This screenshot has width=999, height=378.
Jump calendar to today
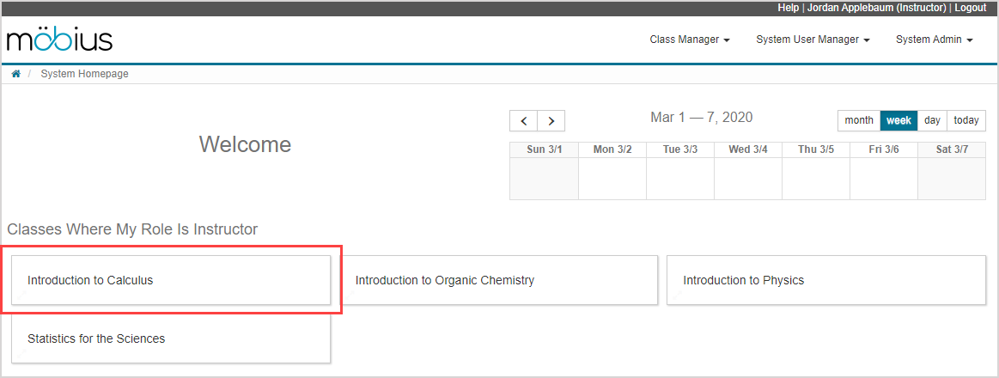[966, 120]
